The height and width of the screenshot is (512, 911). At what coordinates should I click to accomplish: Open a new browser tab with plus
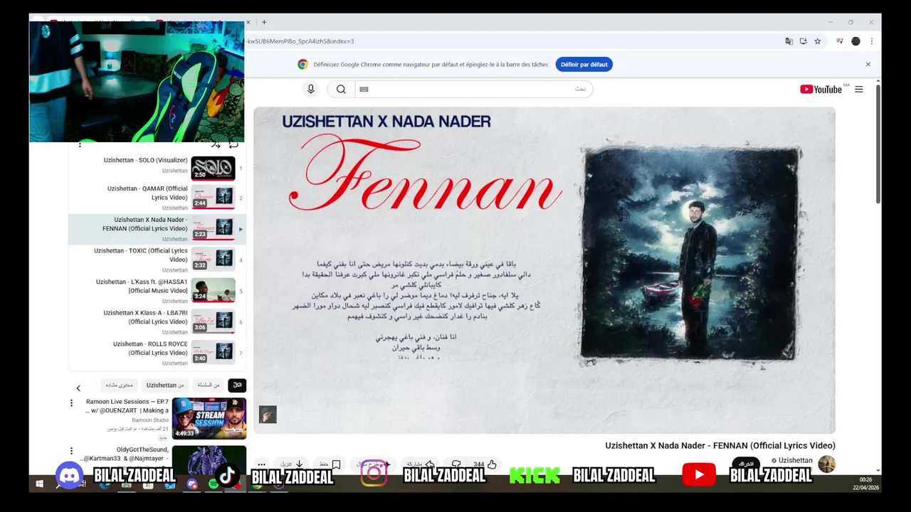(x=264, y=22)
